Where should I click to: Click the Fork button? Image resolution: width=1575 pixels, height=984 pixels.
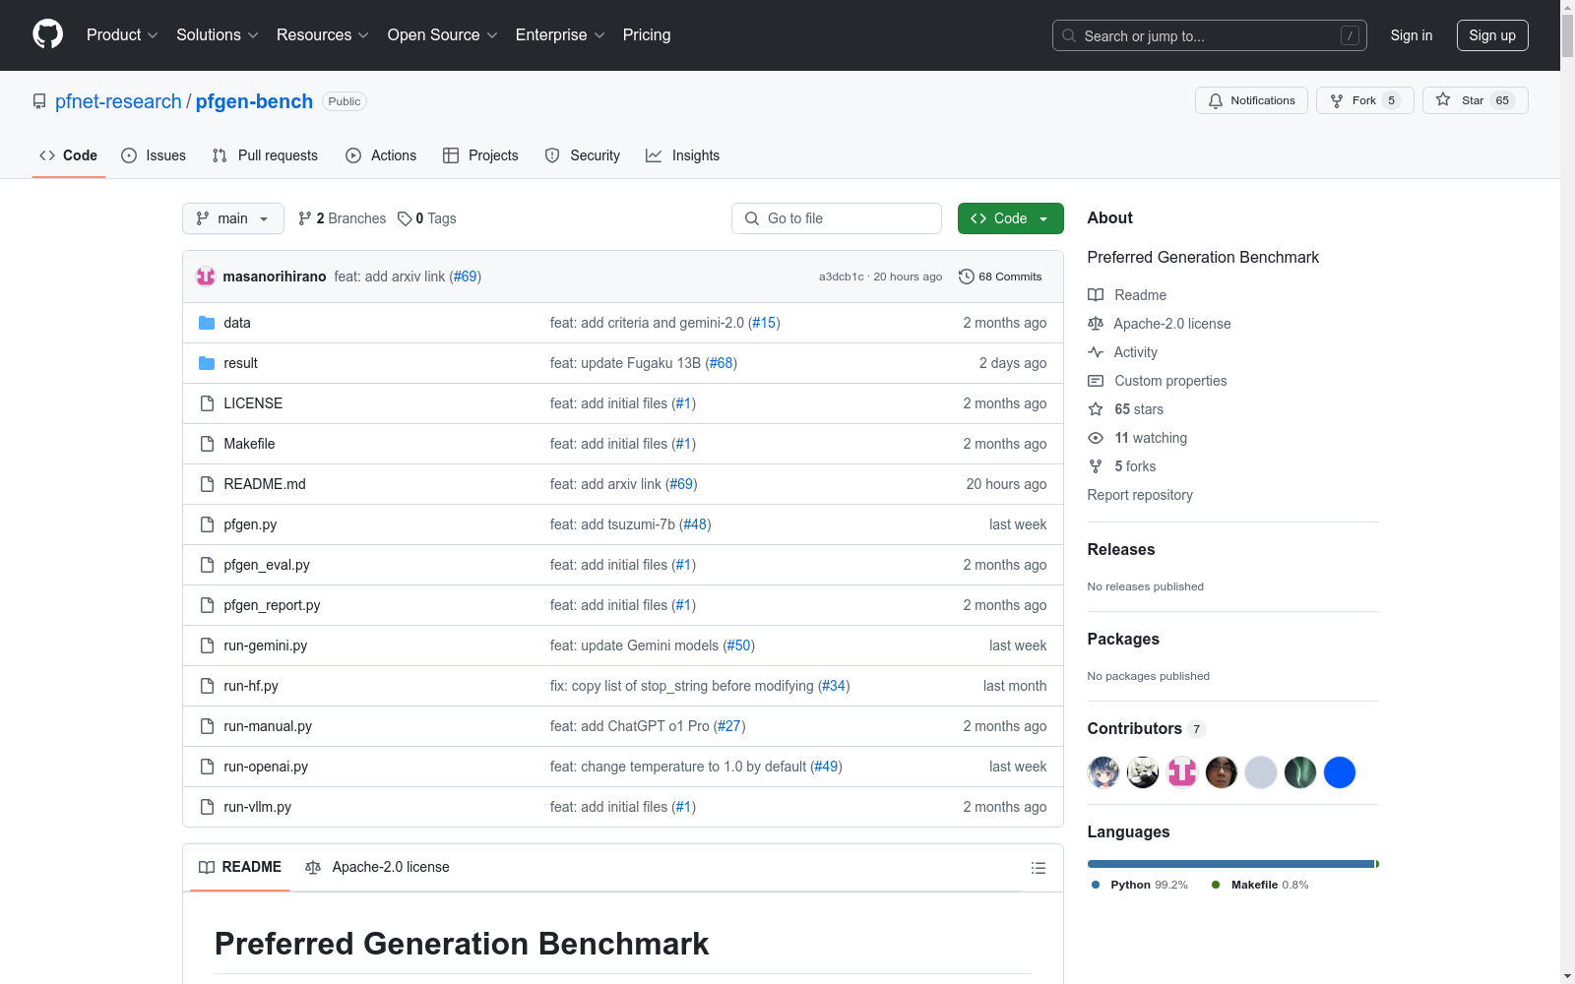[1364, 100]
